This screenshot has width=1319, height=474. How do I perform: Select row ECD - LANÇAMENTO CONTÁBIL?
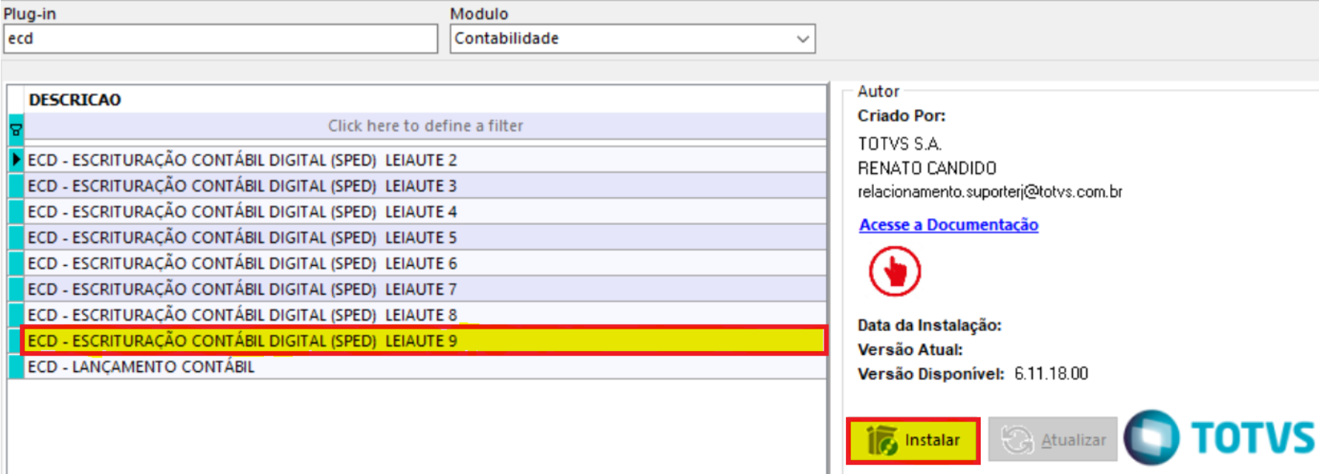(x=426, y=367)
